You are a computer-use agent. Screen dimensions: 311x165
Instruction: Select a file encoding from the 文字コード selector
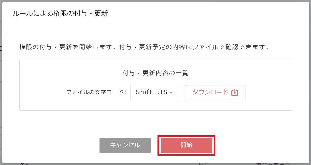point(154,93)
